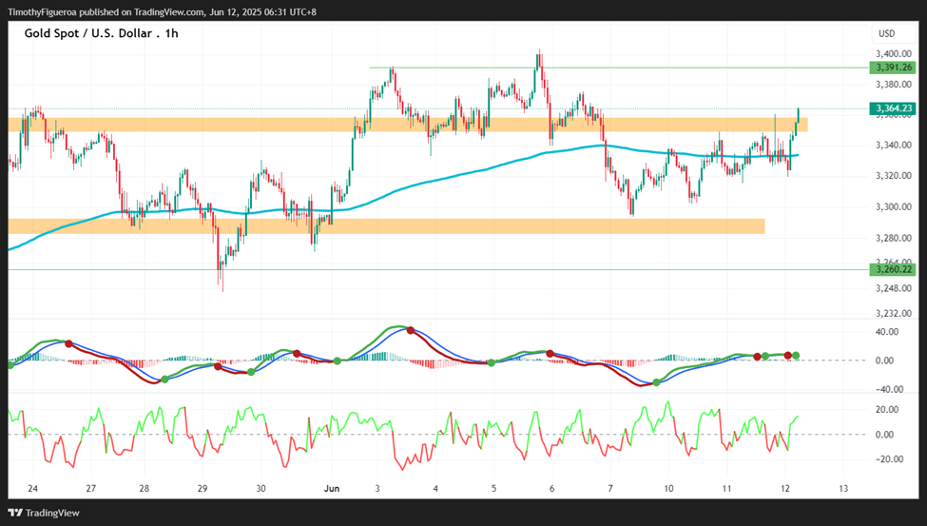927x526 pixels.
Task: Select the current price label 3,364.23
Action: [x=893, y=108]
